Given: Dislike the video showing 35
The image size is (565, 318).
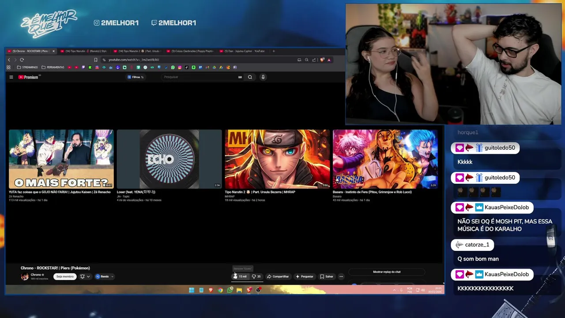Looking at the screenshot, I should [256, 276].
